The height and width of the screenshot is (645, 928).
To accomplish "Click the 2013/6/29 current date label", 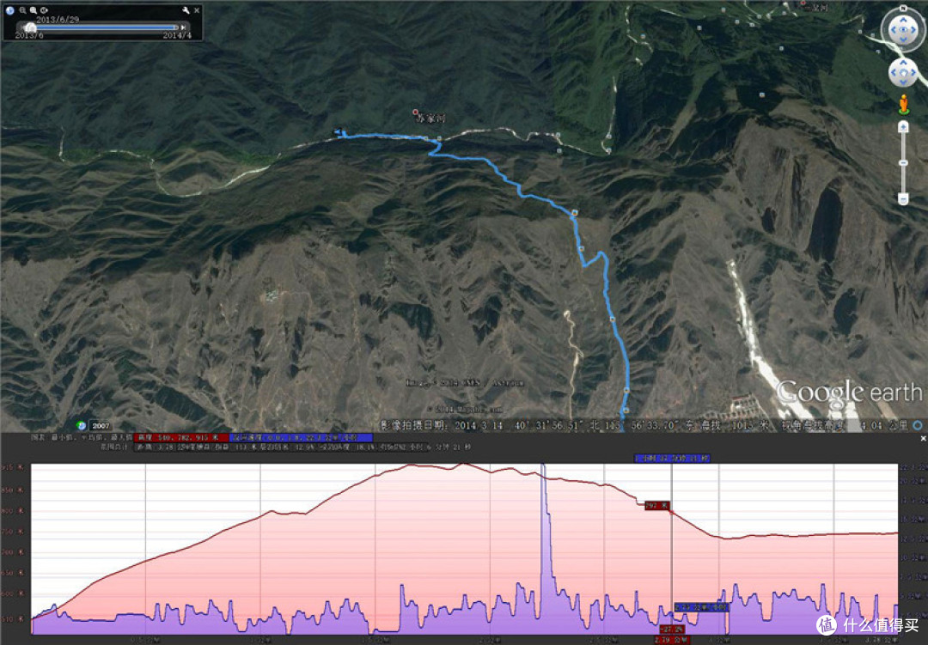I will coord(58,19).
